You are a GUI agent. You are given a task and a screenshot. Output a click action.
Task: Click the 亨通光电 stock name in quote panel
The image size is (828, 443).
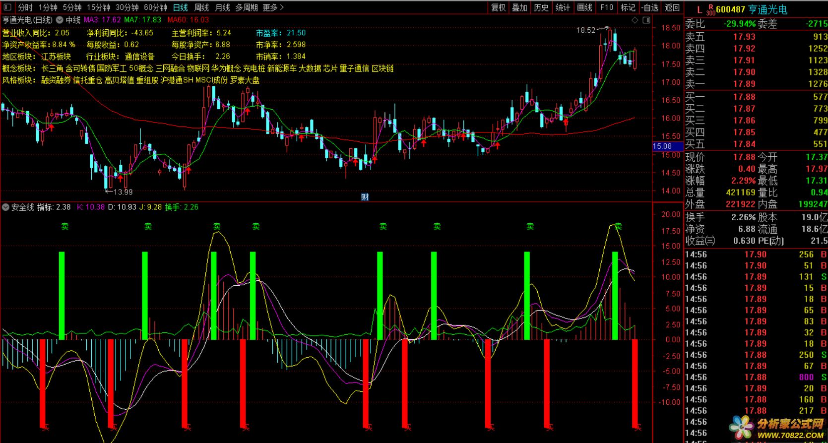[767, 9]
